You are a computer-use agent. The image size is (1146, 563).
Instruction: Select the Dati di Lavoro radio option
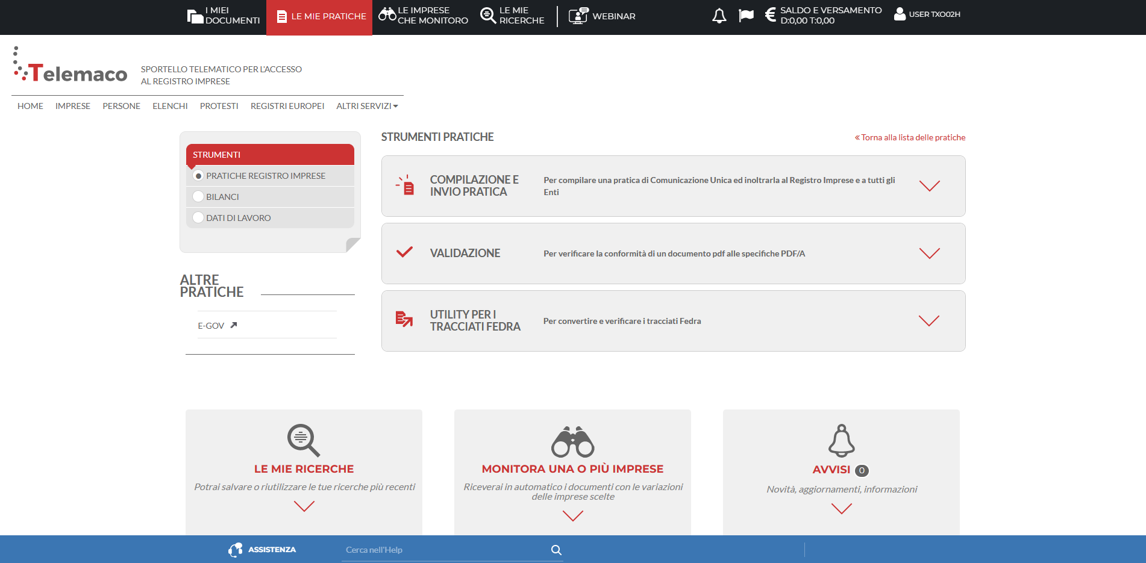(x=198, y=218)
